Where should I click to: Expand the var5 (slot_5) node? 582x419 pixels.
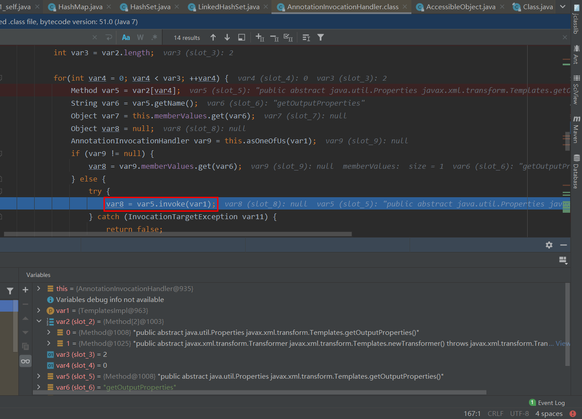39,376
